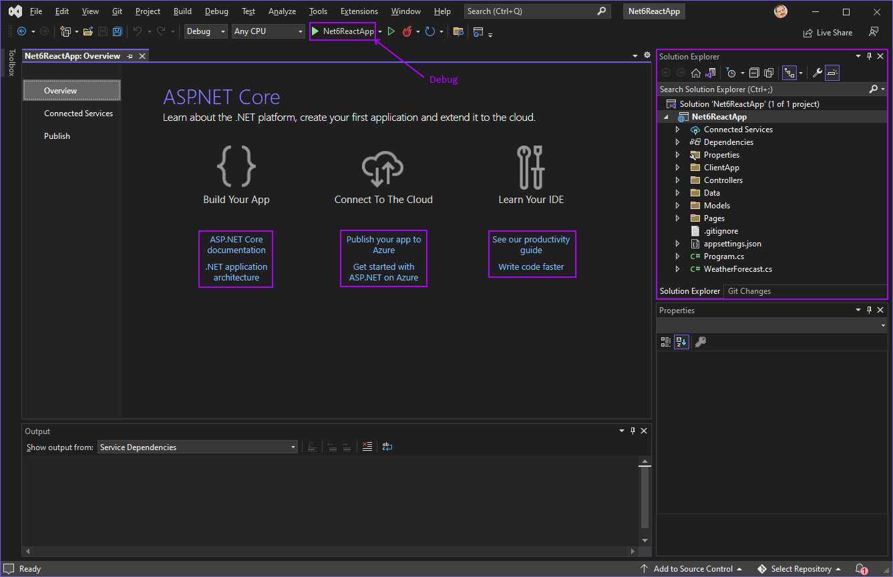Click Property Pages icon in Properties panel
Image resolution: width=893 pixels, height=577 pixels.
pyautogui.click(x=701, y=342)
